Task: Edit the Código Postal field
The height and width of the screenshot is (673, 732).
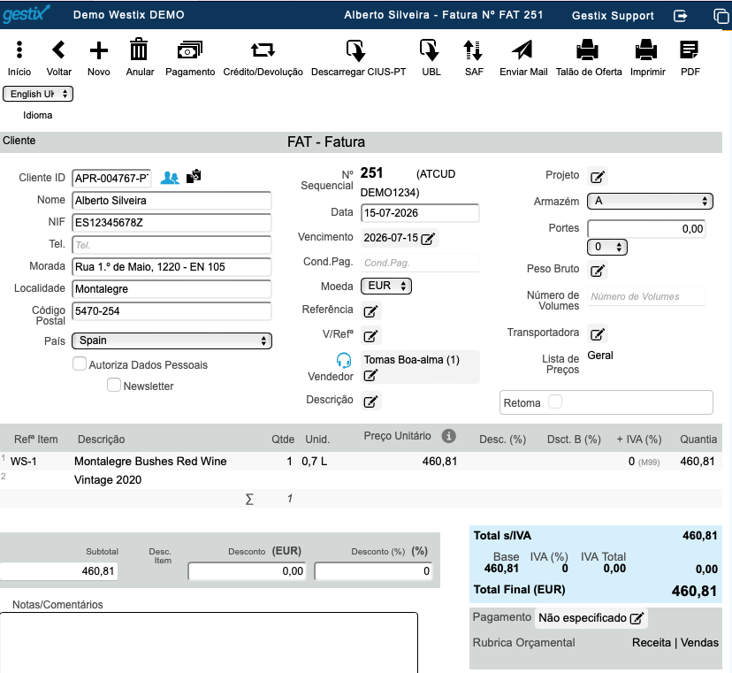Action: coord(172,311)
